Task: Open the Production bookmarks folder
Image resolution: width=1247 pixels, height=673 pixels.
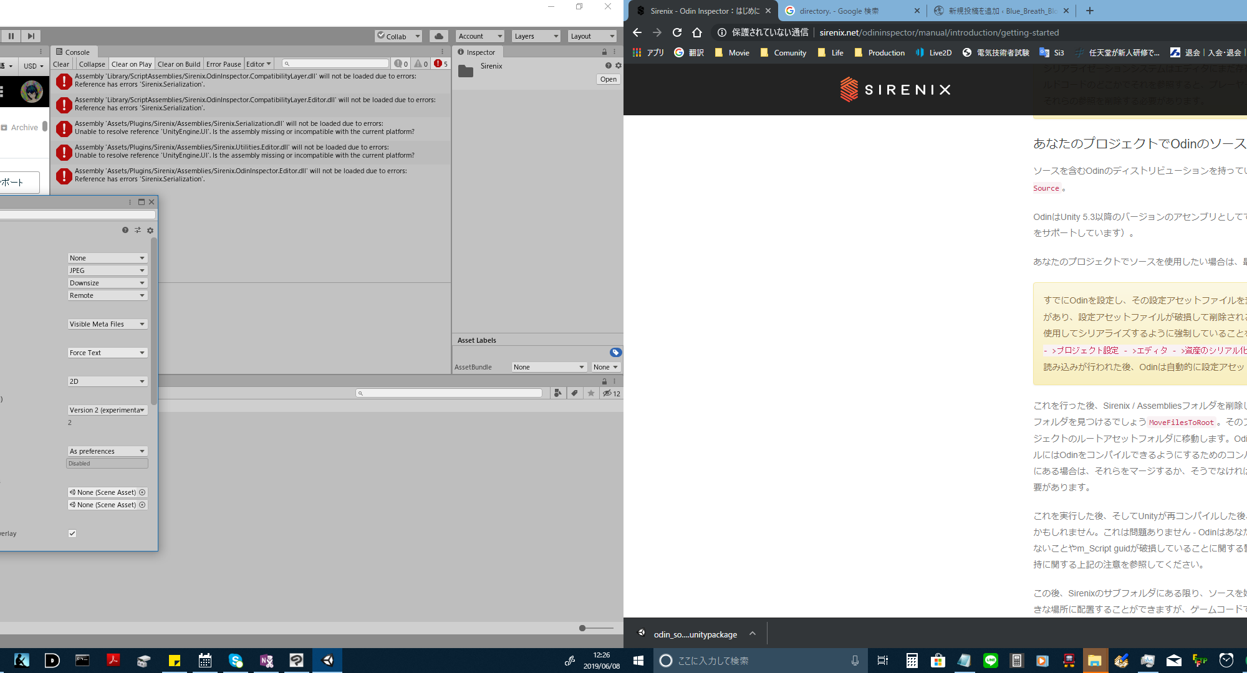Action: [880, 53]
